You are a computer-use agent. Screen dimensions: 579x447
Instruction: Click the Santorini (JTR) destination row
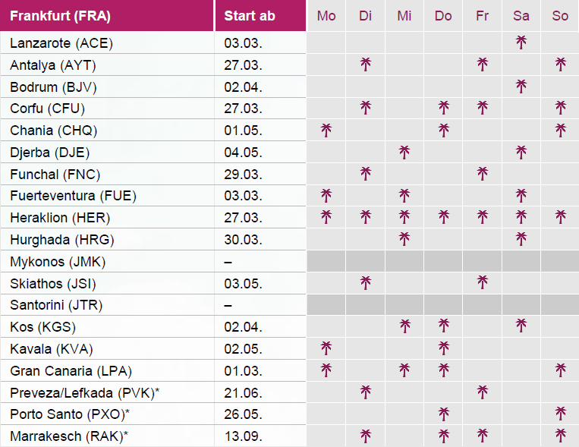[57, 306]
